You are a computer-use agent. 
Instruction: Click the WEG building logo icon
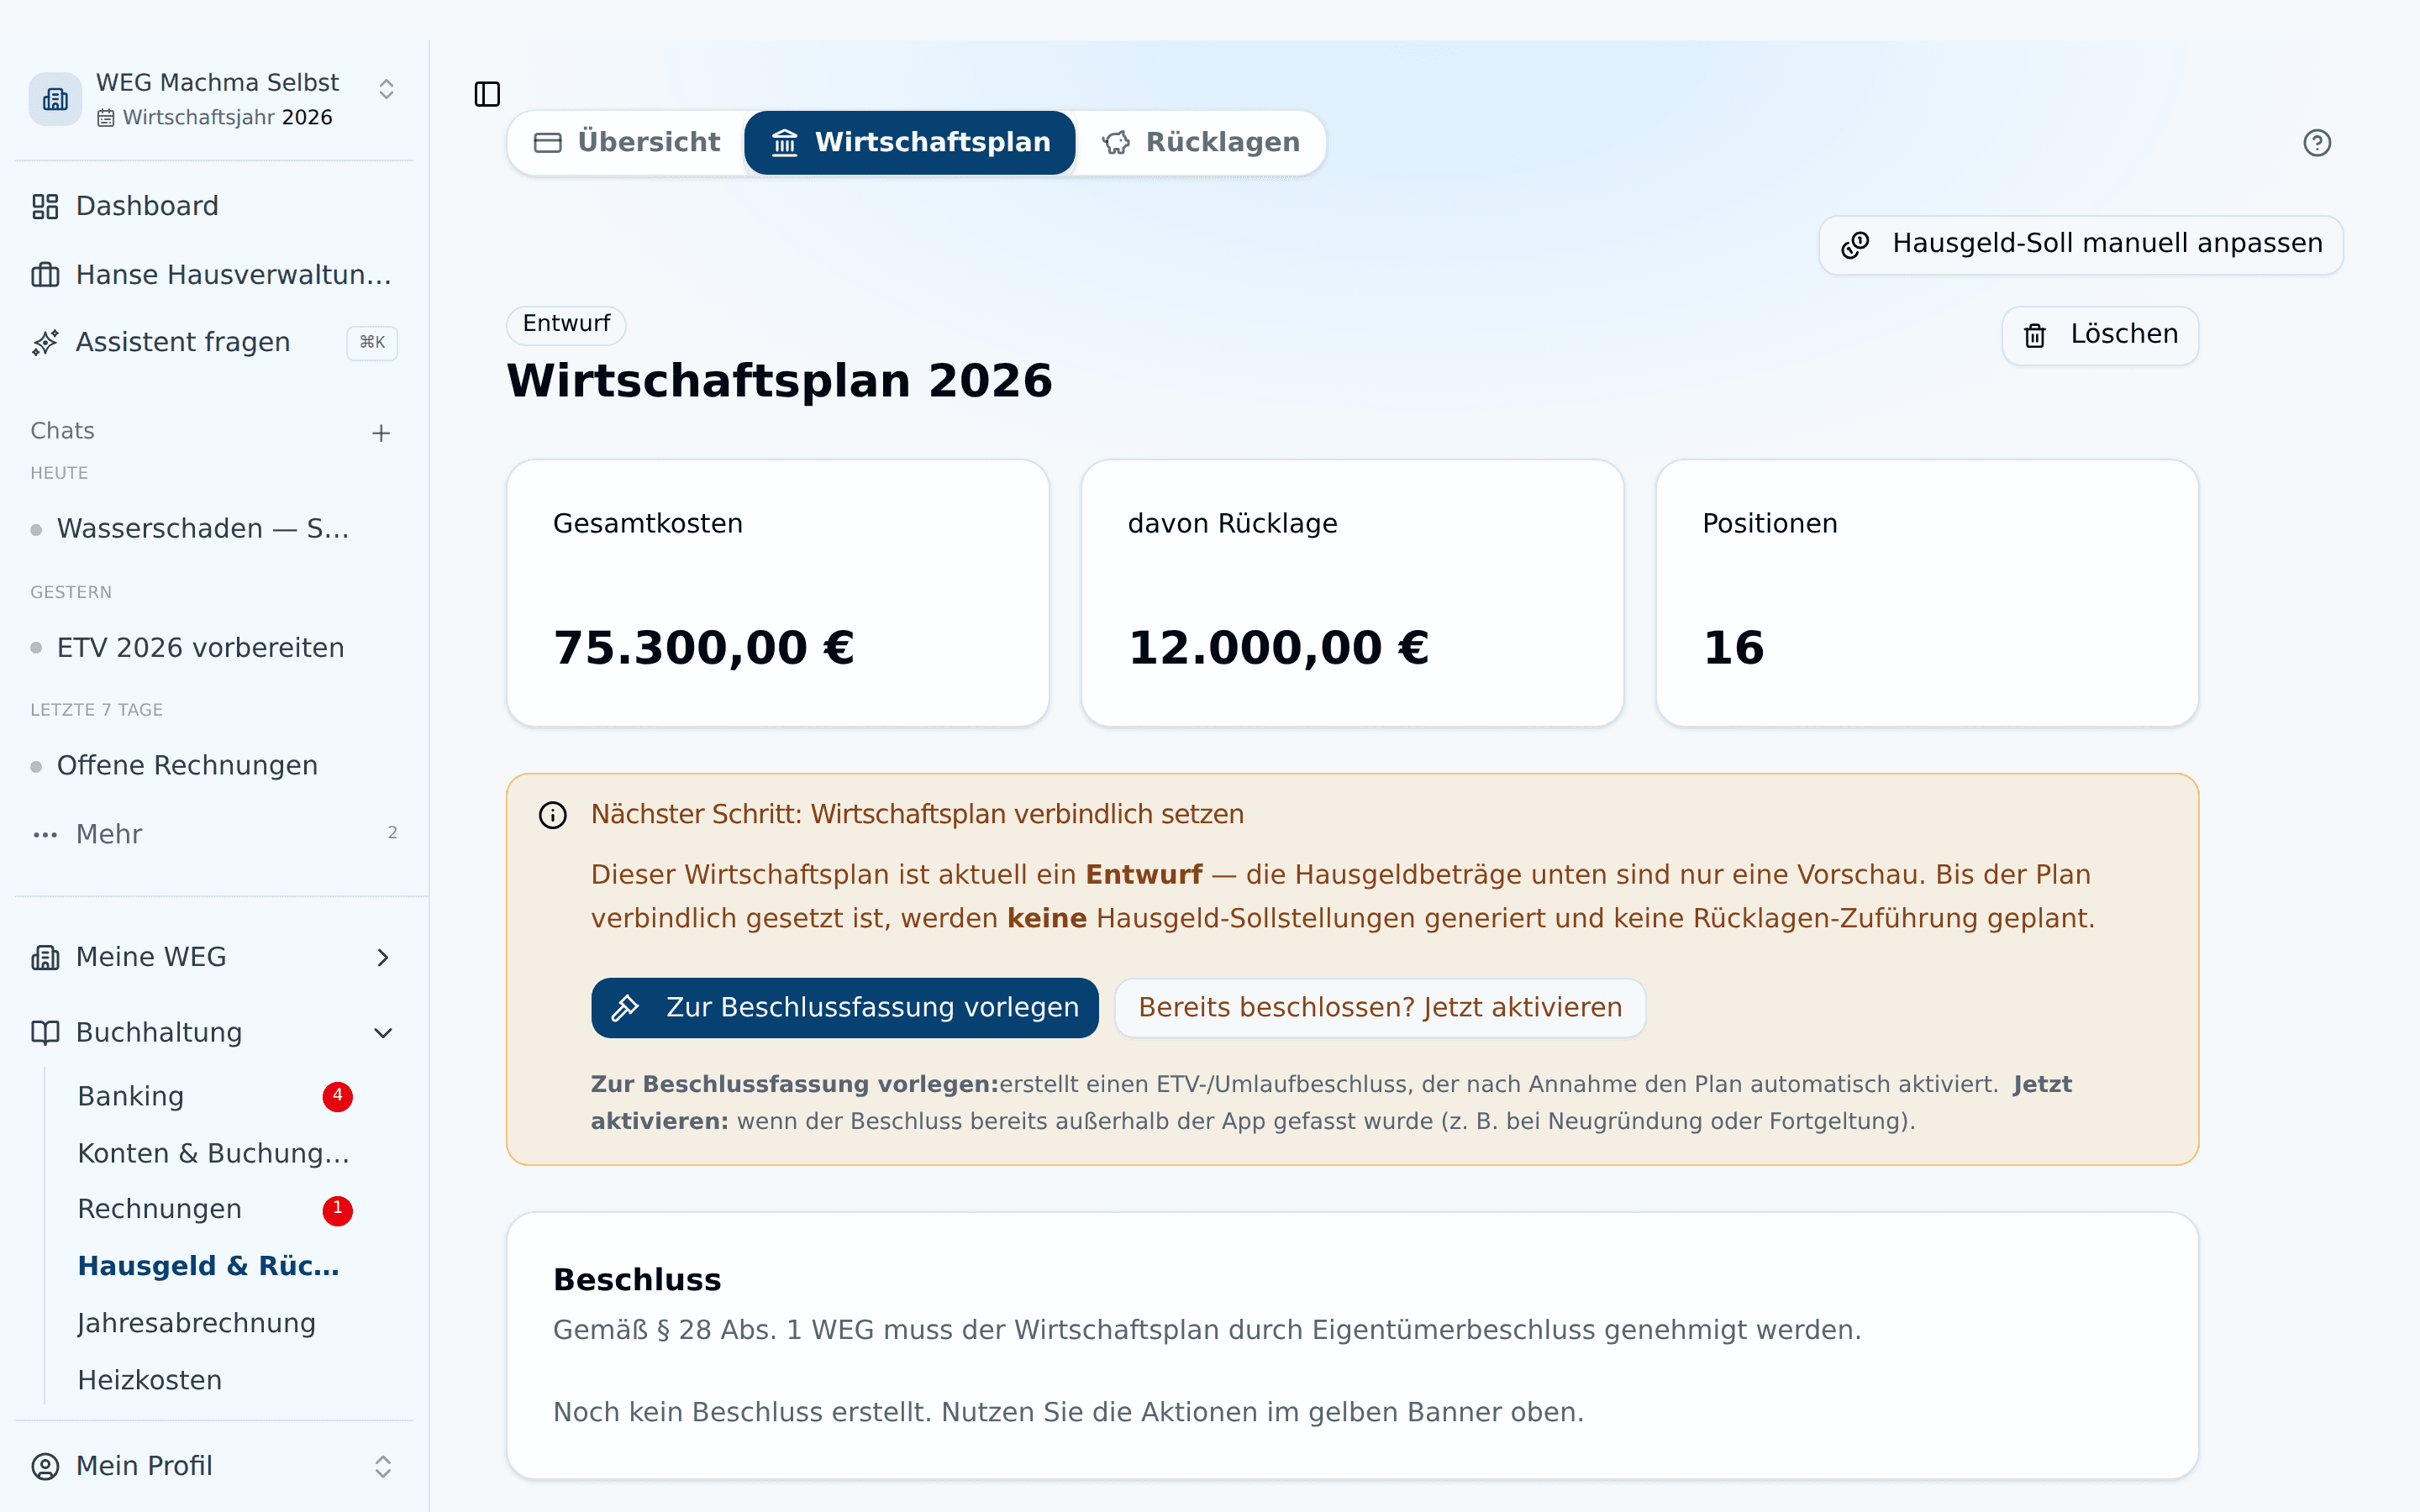coord(55,99)
